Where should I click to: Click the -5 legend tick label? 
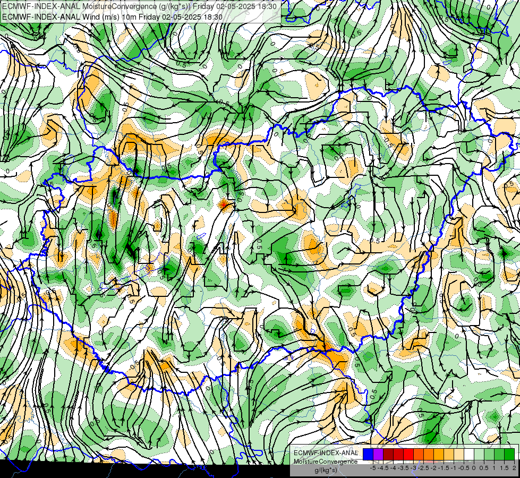click(x=373, y=468)
